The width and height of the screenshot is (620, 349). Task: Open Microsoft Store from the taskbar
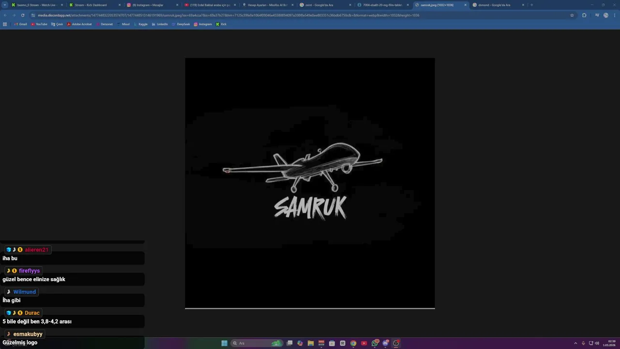(x=332, y=343)
